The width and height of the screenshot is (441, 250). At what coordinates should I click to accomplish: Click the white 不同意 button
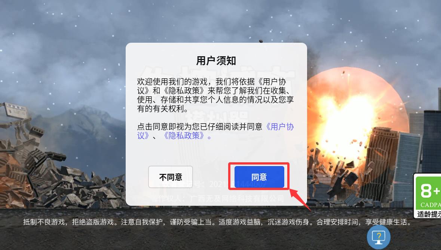tap(171, 177)
